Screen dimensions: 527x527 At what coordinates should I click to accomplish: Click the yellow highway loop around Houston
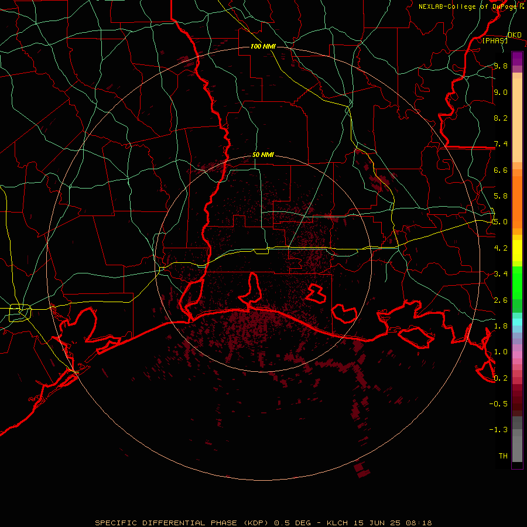click(20, 312)
